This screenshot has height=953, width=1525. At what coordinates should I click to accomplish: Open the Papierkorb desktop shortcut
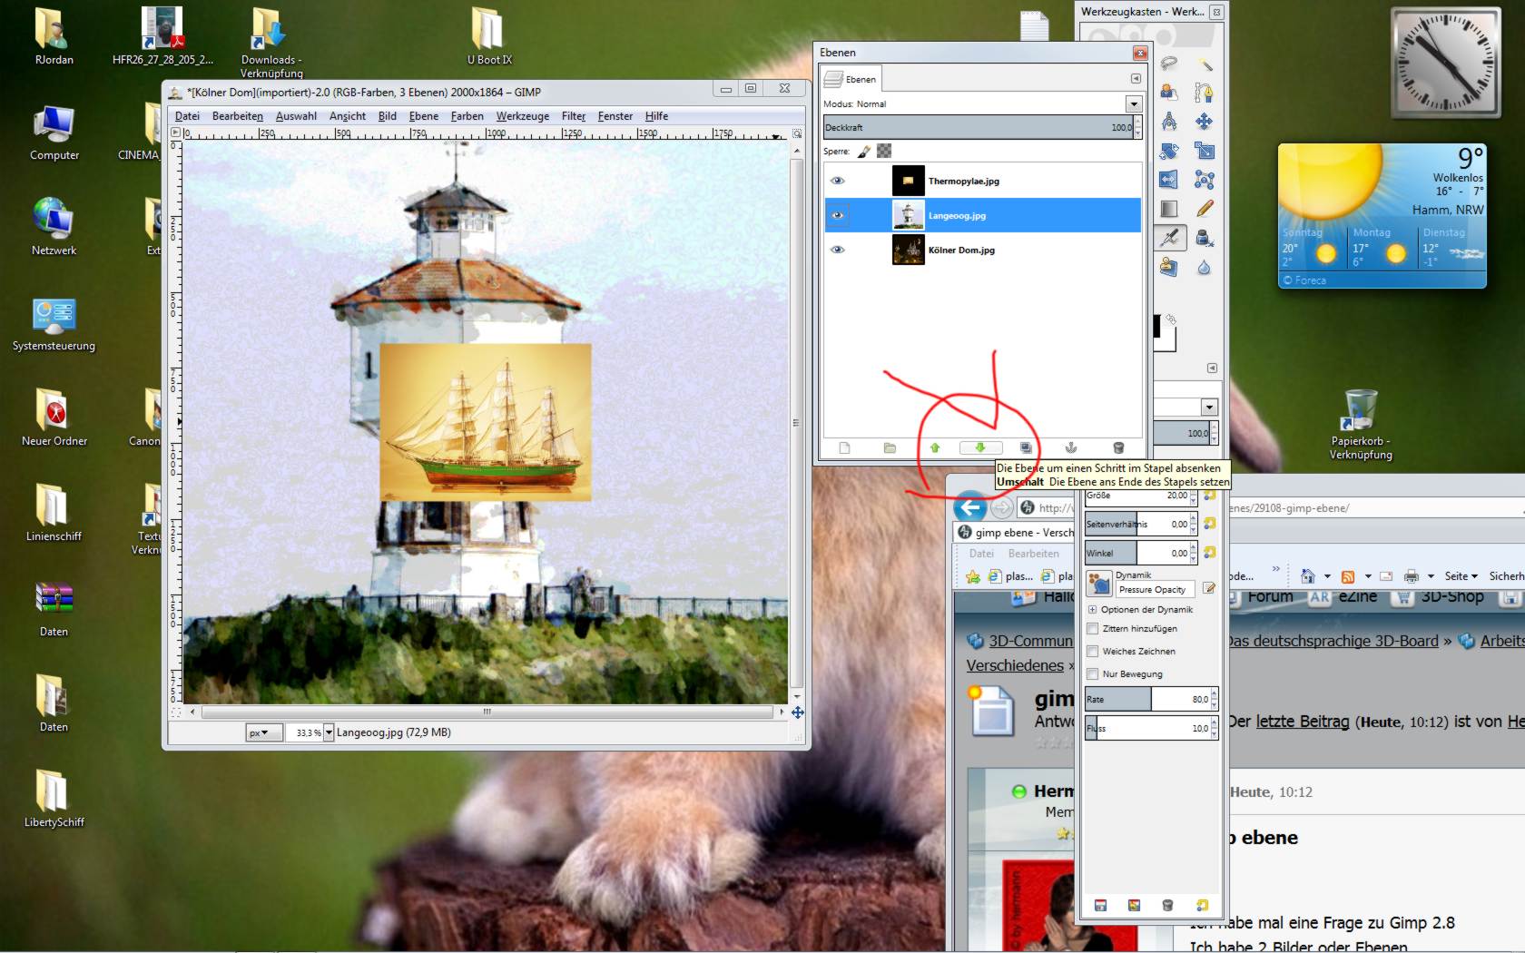(x=1361, y=425)
